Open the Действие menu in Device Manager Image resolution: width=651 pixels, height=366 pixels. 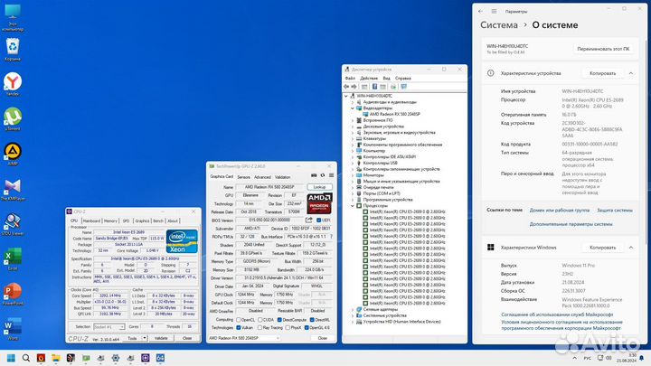click(369, 78)
